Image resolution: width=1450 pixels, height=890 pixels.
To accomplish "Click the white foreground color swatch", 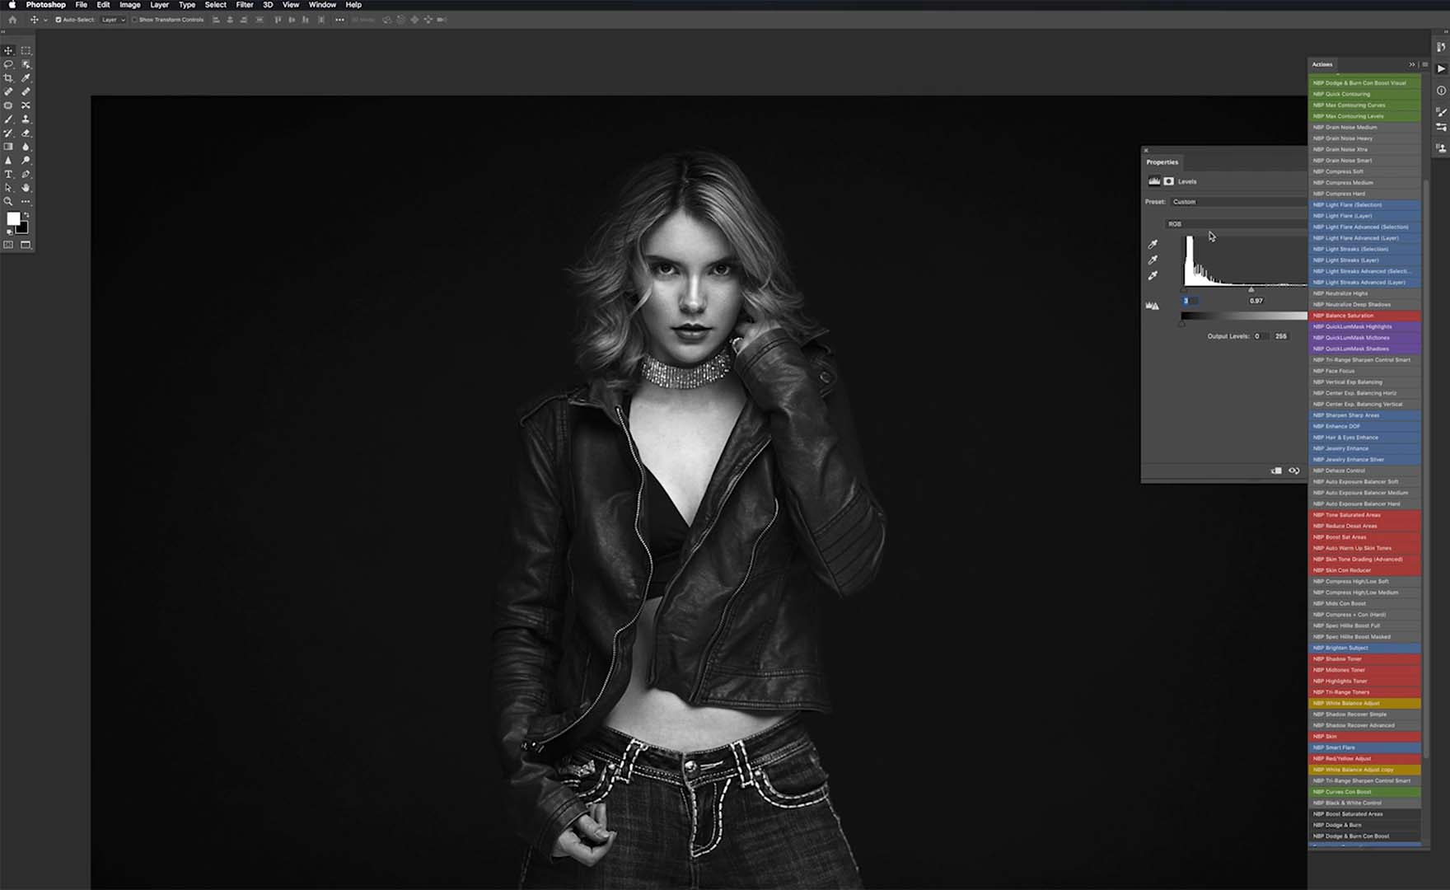I will coord(13,218).
